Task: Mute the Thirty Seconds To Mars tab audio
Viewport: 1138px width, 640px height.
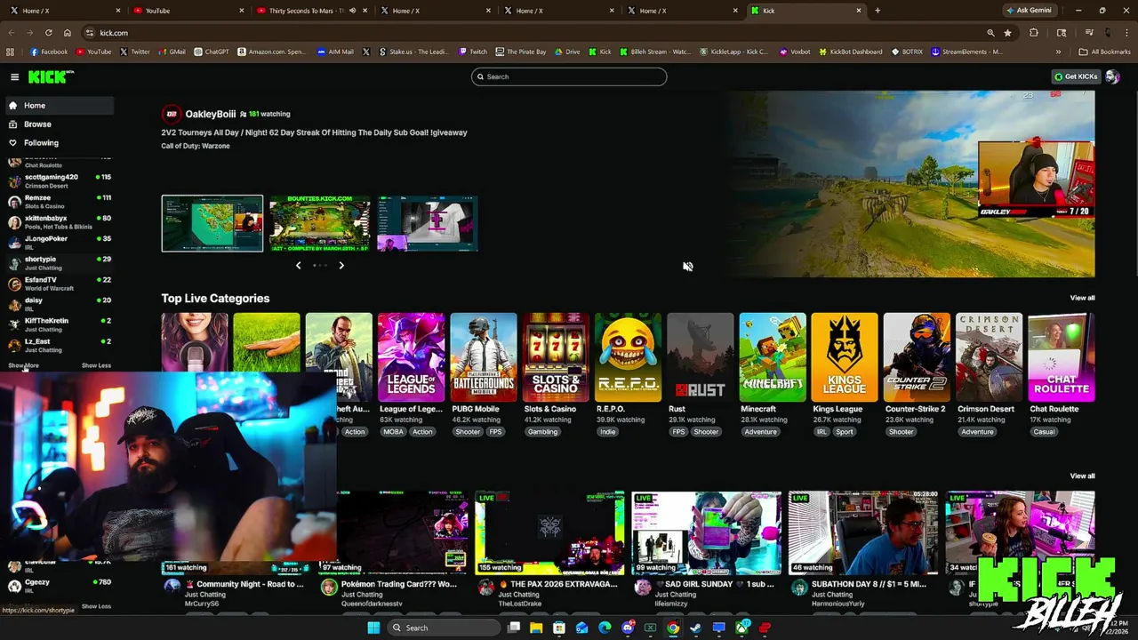Action: (x=352, y=11)
